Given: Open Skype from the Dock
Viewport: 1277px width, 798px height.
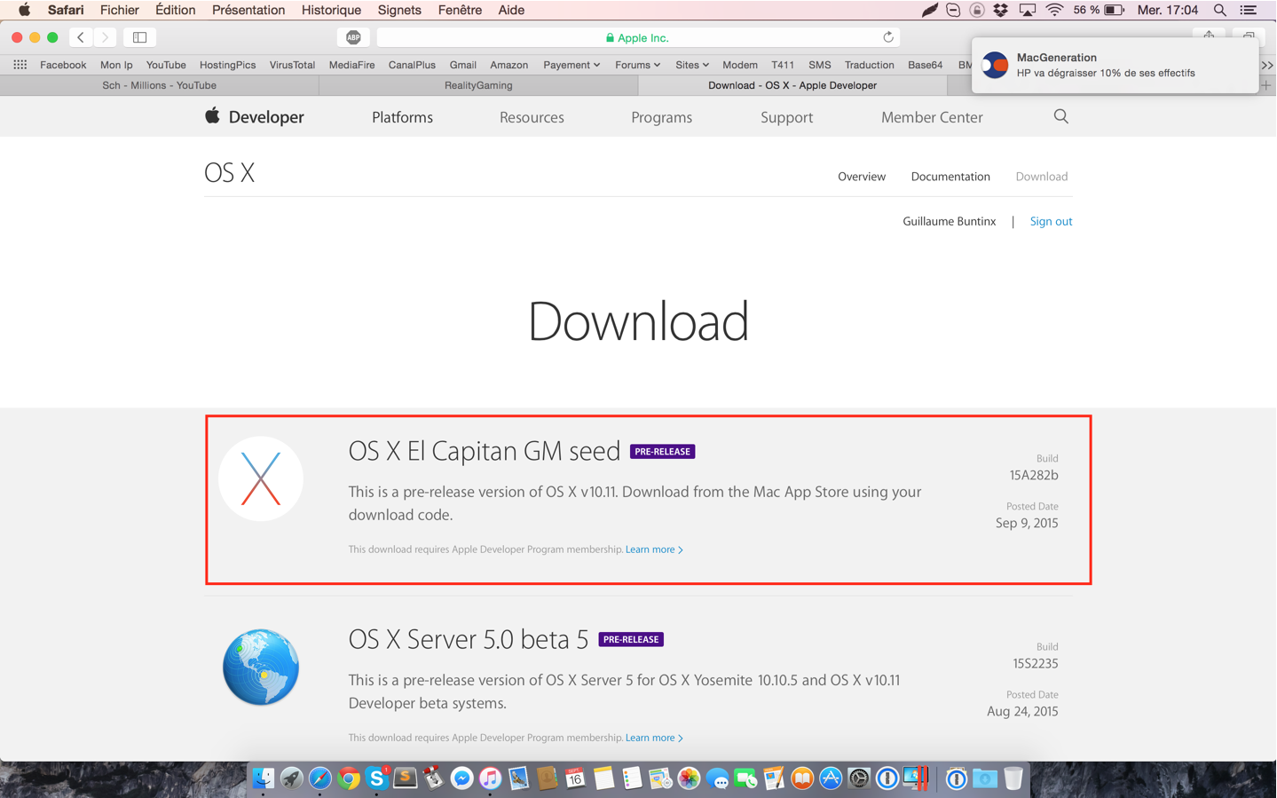Looking at the screenshot, I should [x=377, y=778].
